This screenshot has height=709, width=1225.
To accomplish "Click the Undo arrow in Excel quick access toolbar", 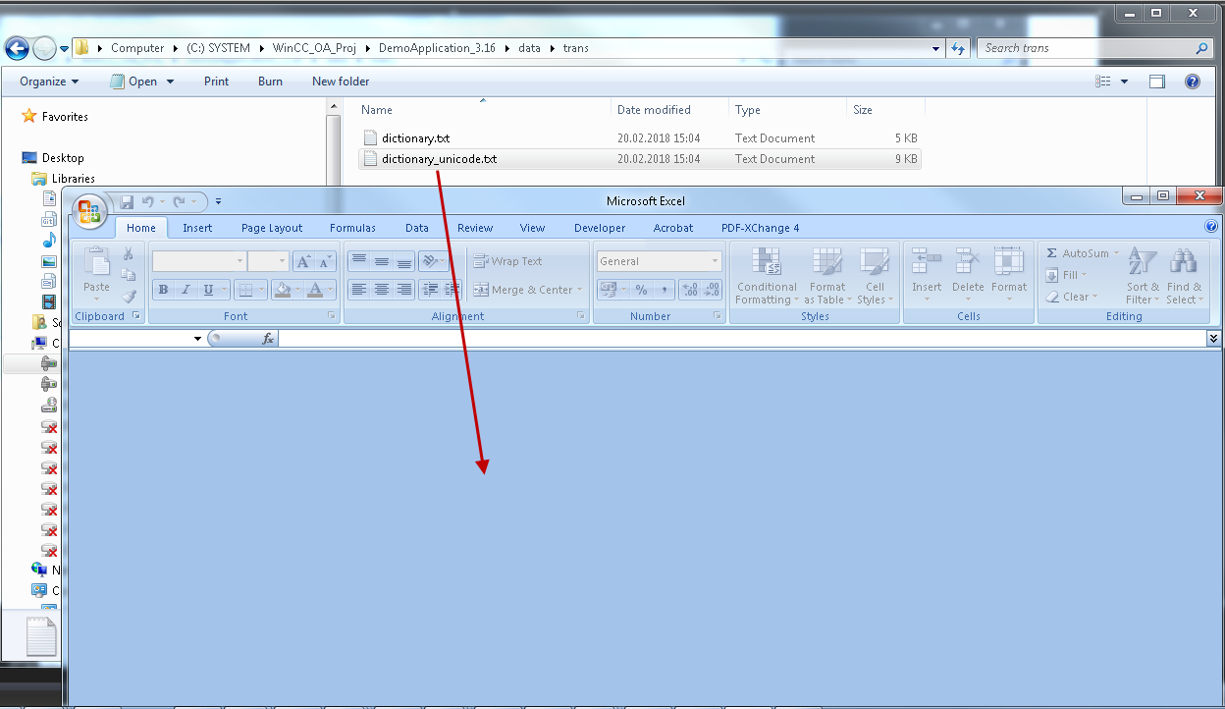I will tap(147, 201).
